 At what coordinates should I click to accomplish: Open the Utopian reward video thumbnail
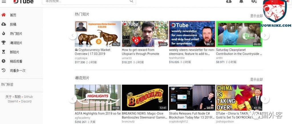tap(145, 34)
